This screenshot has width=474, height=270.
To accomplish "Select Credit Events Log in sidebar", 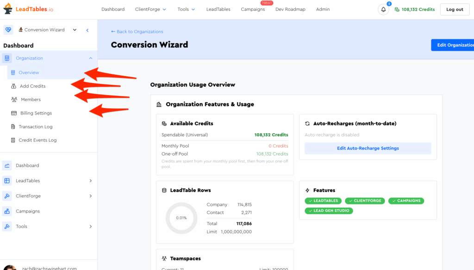I will (37, 140).
